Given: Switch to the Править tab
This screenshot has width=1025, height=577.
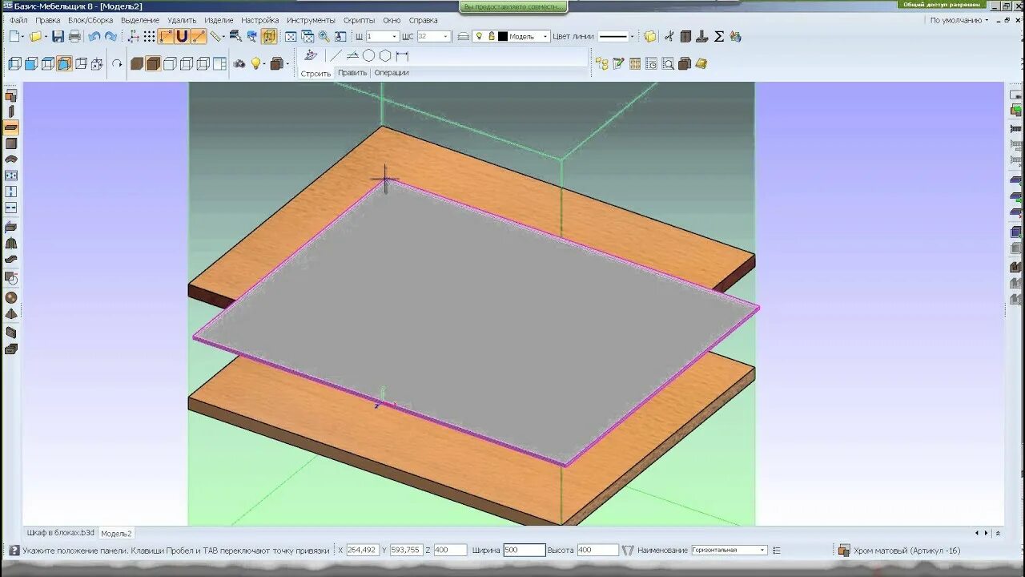Looking at the screenshot, I should (352, 73).
